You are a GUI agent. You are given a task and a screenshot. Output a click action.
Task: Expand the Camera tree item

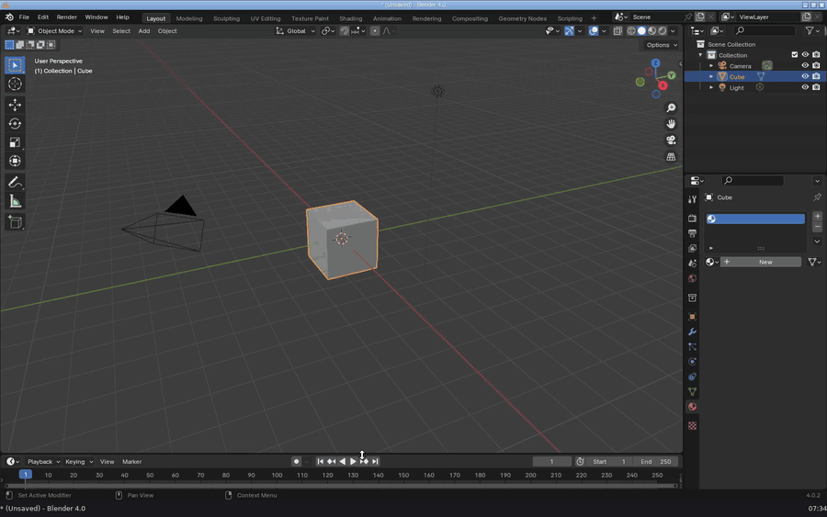(711, 66)
